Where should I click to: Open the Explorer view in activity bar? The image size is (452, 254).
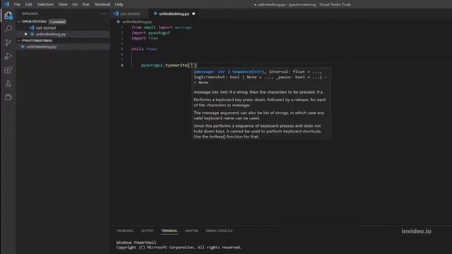pos(8,16)
